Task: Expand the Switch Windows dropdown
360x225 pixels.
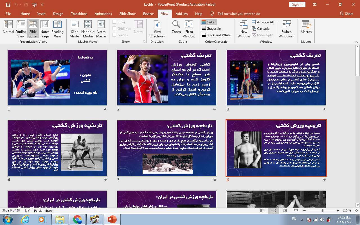Action: pos(287,30)
